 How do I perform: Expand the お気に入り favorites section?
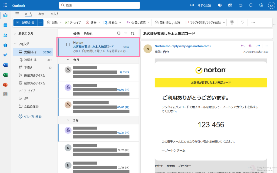15,34
